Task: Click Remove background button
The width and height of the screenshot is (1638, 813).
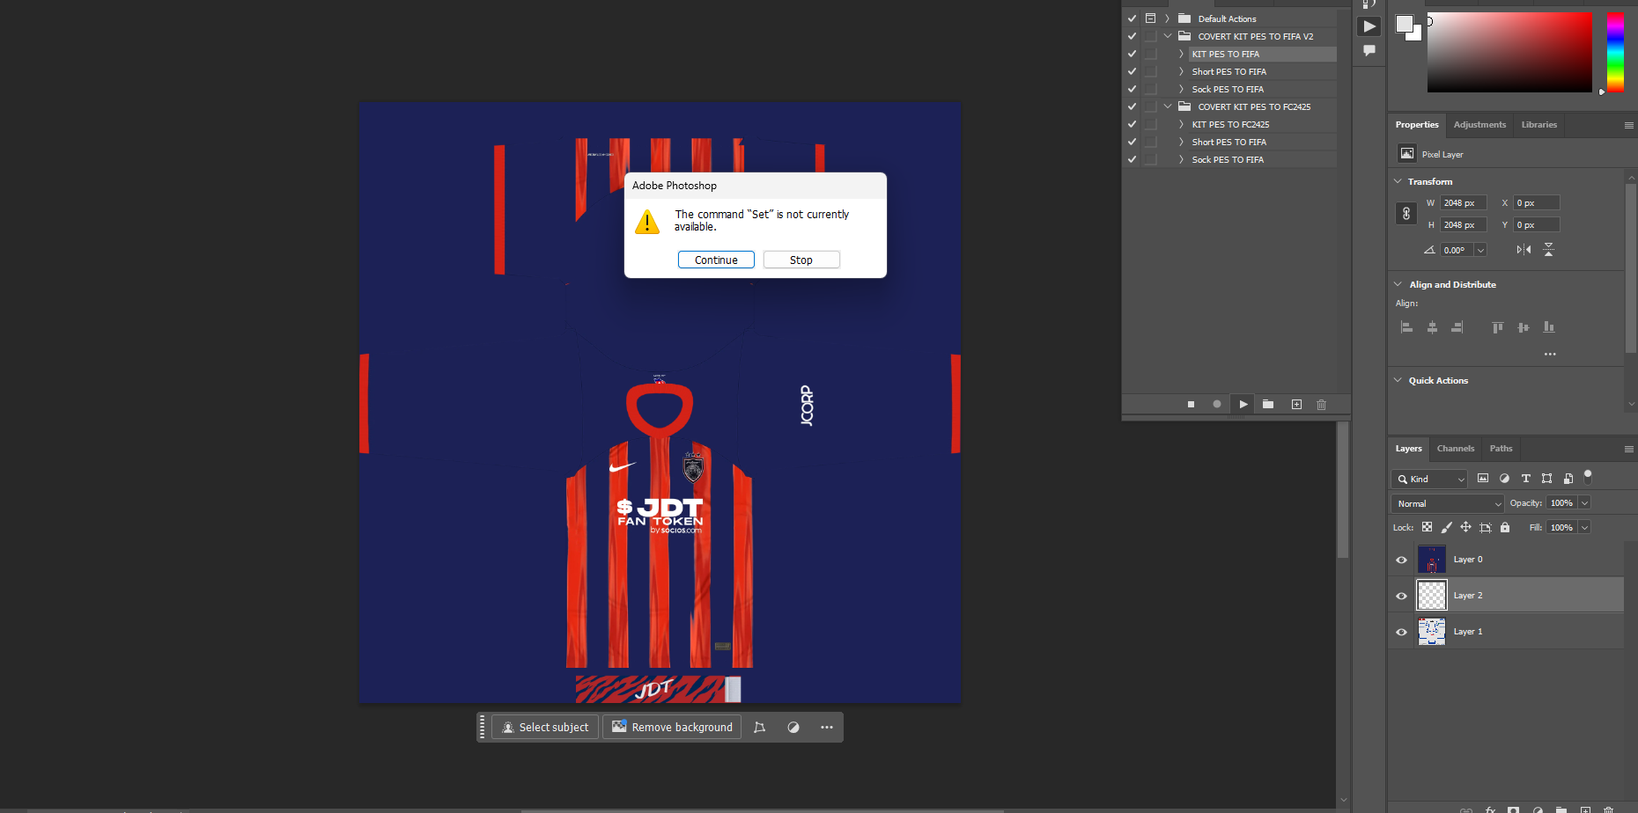Action: click(672, 728)
